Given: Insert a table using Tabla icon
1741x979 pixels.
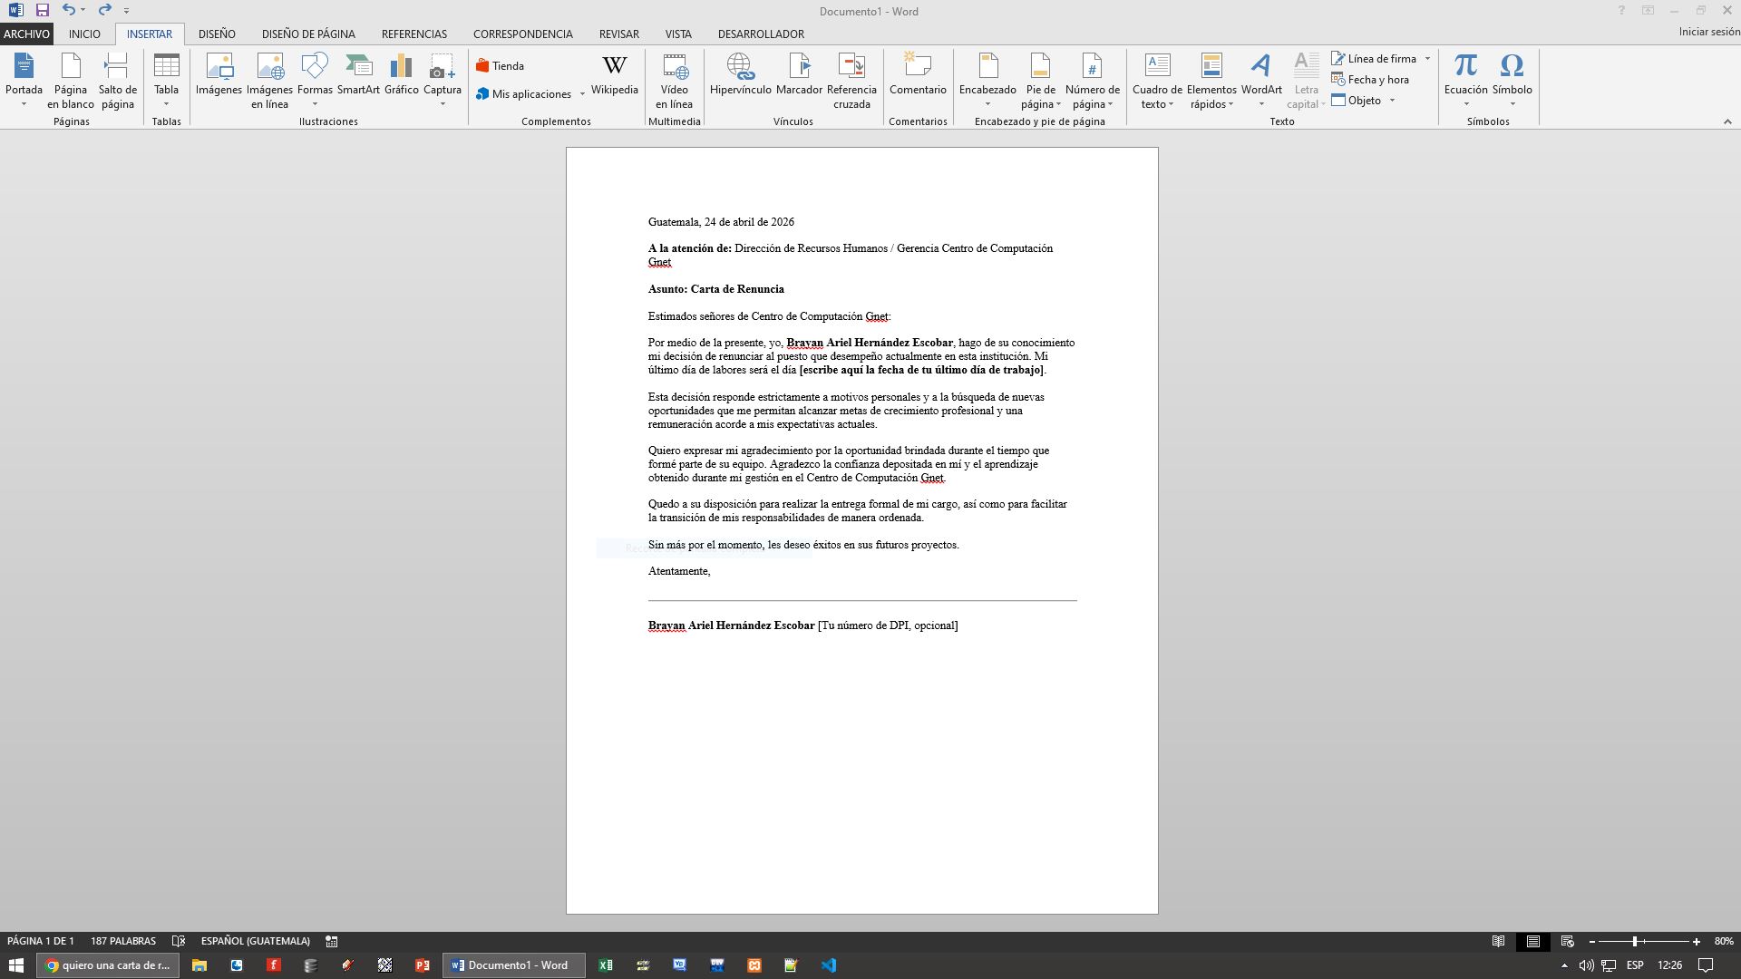Looking at the screenshot, I should [166, 66].
